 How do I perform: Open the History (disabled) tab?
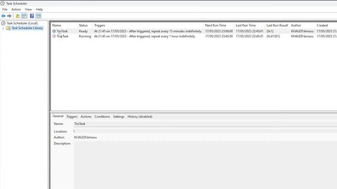(140, 117)
